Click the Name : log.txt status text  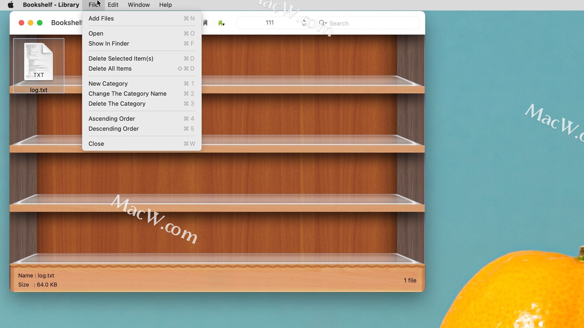coord(36,275)
